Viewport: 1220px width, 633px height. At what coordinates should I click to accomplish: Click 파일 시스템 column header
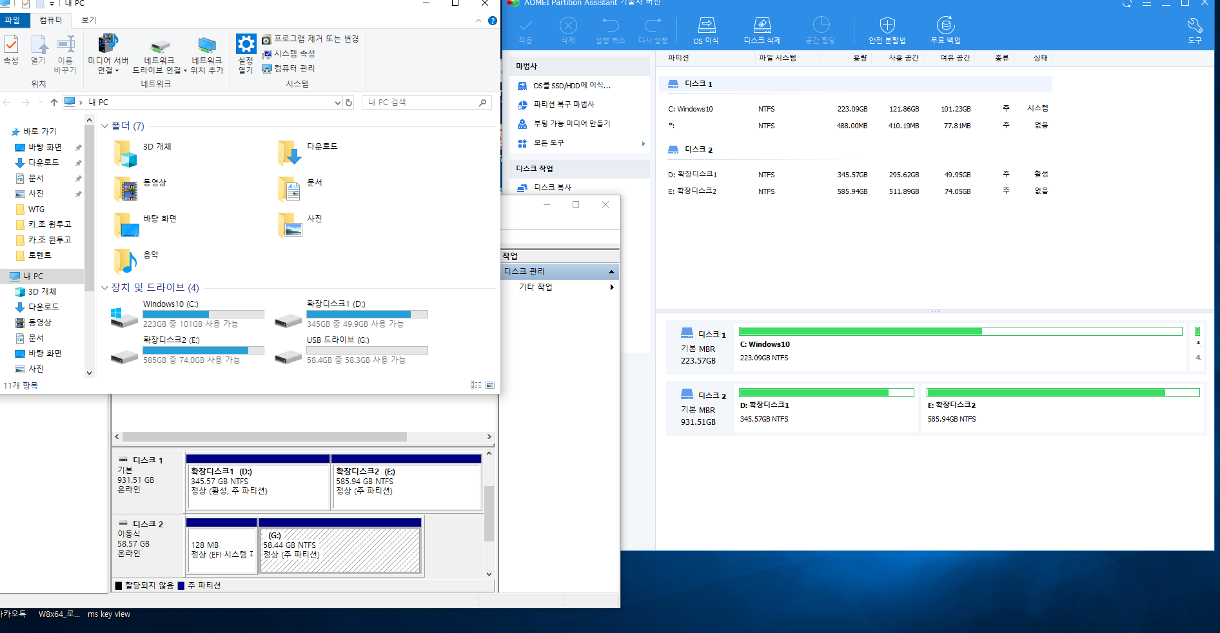click(777, 58)
